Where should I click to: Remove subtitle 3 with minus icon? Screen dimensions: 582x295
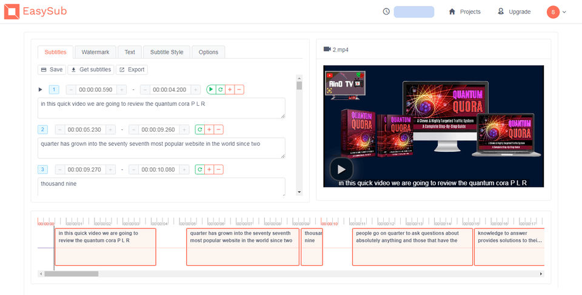pos(219,169)
